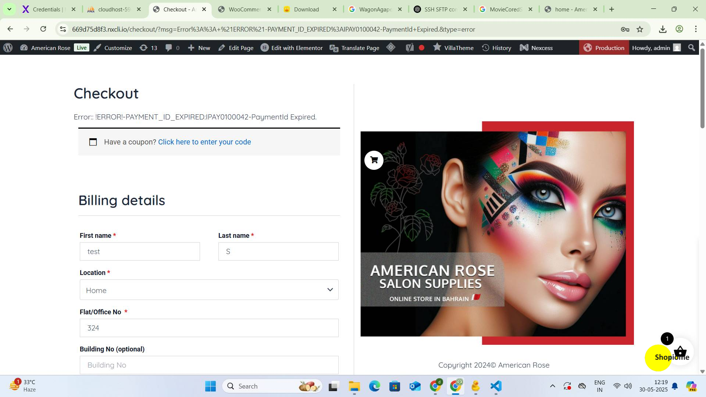The image size is (706, 397).
Task: Switch to the SSH SFTP tab
Action: click(x=440, y=9)
